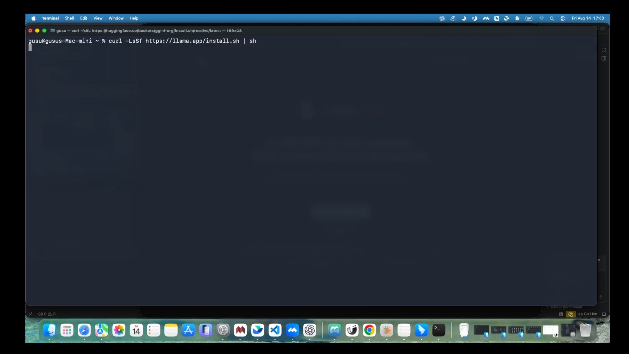Toggle the split panel icon in the background window
The width and height of the screenshot is (629, 354).
click(x=604, y=58)
